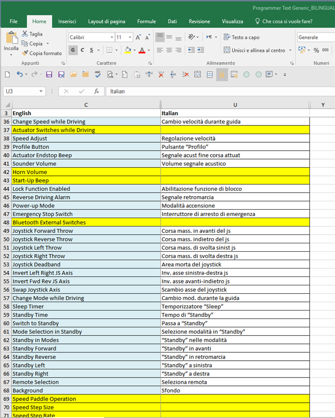Screen dimensions: 335x418
Task: Toggle bold G formatting
Action: 73,50
